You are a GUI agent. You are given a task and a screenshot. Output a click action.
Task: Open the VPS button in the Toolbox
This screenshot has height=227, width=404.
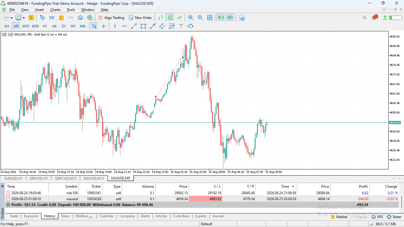pos(377,217)
